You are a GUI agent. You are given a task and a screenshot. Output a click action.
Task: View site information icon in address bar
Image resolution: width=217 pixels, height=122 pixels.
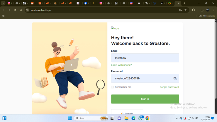pyautogui.click(x=27, y=10)
